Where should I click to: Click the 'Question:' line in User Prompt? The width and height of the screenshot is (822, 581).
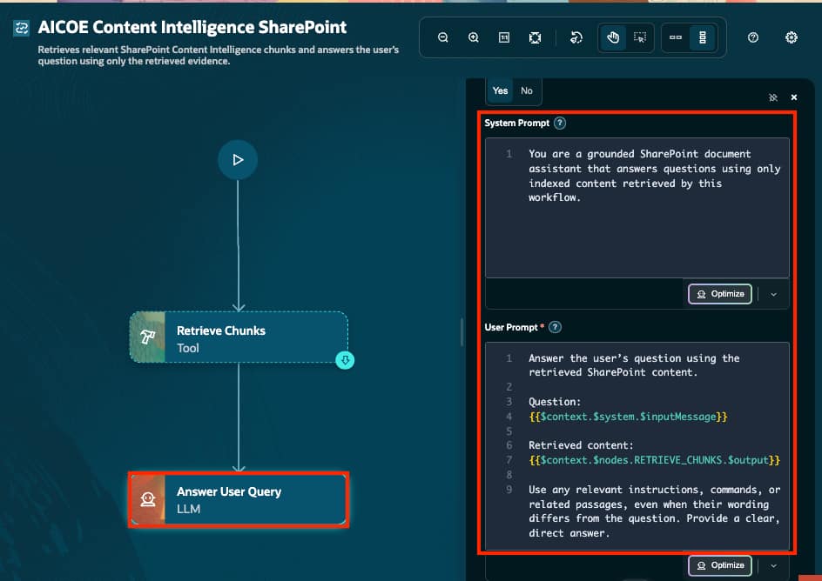[x=555, y=402]
